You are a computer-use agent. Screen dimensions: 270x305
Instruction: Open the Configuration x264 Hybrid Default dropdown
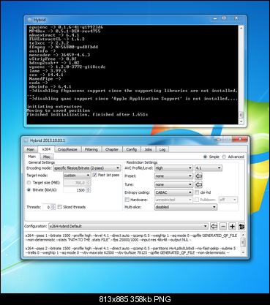pos(128,226)
